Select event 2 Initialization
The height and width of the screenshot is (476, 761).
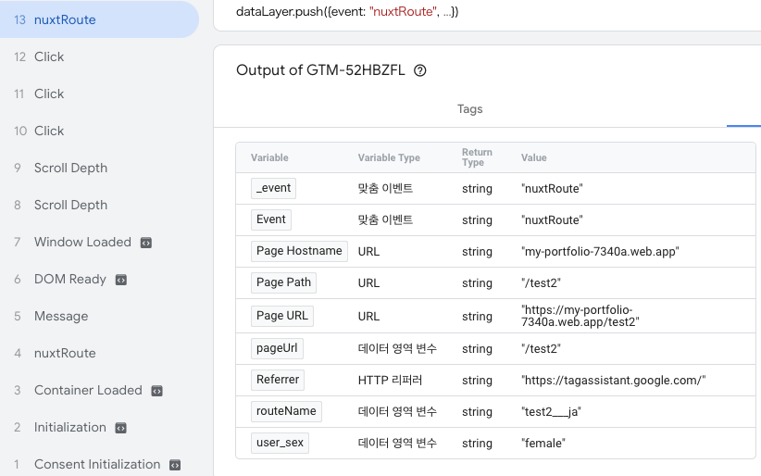click(x=99, y=428)
